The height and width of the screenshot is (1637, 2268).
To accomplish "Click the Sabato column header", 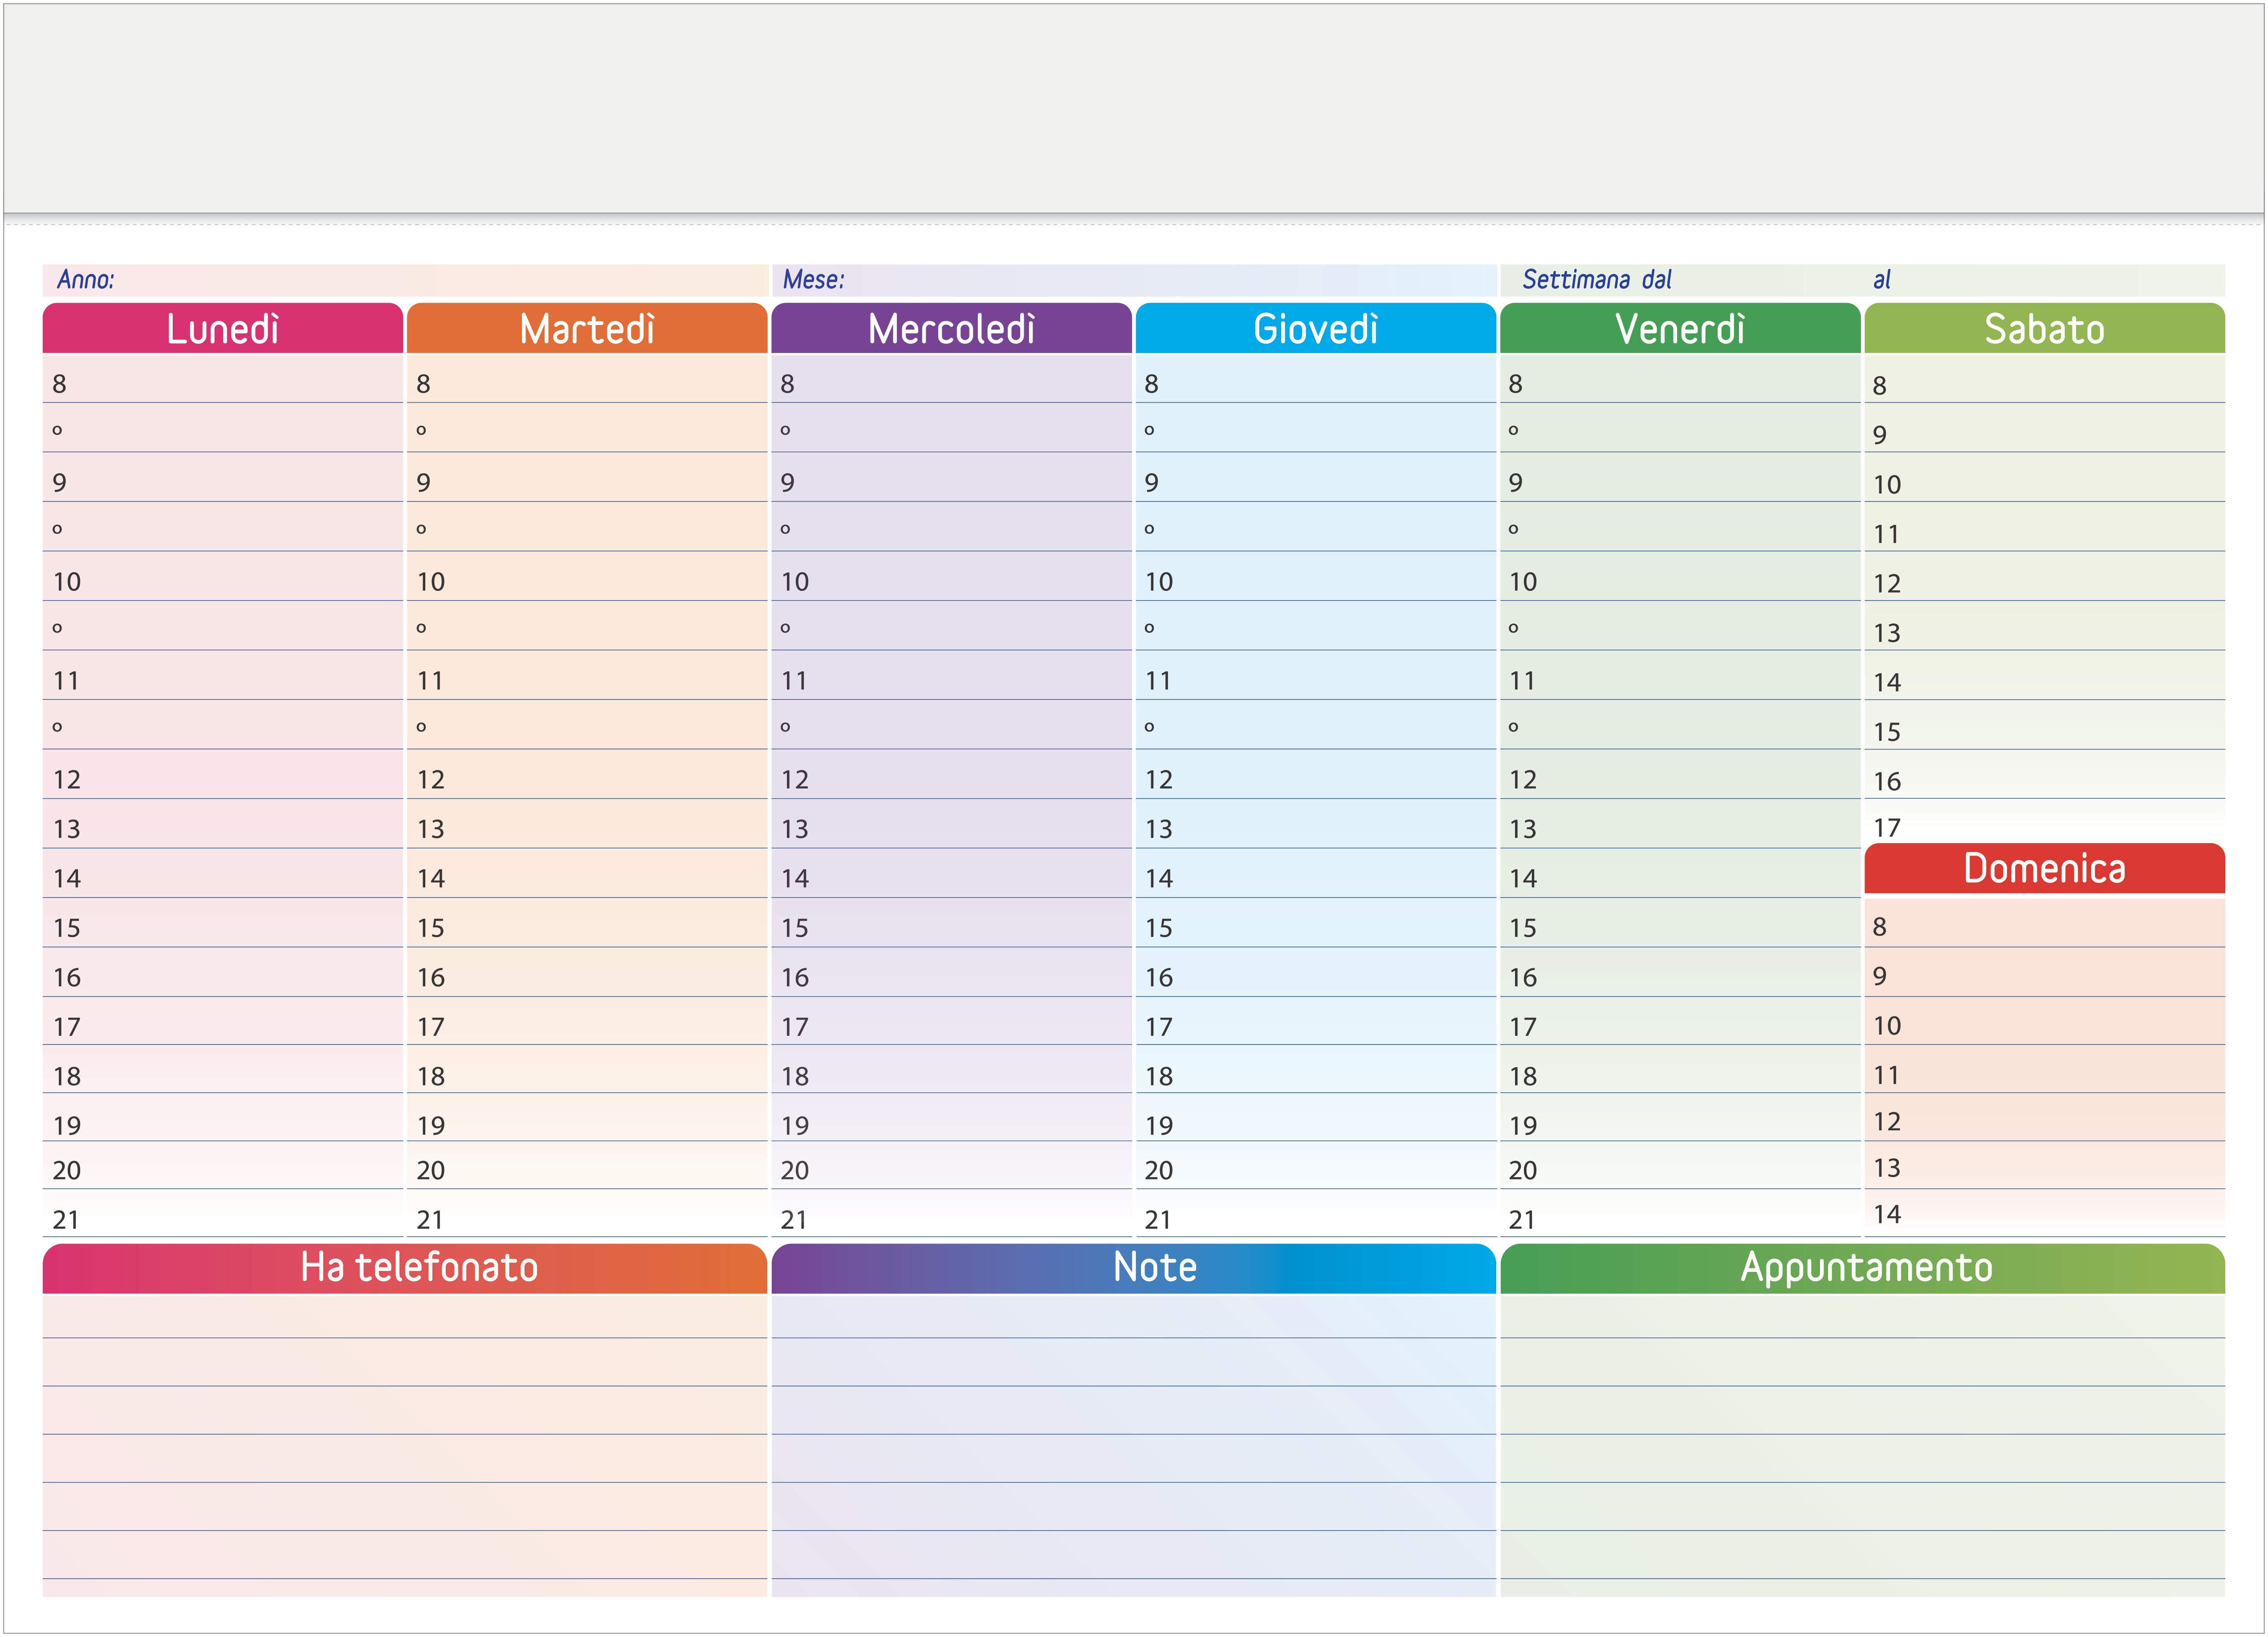I will [x=2045, y=328].
